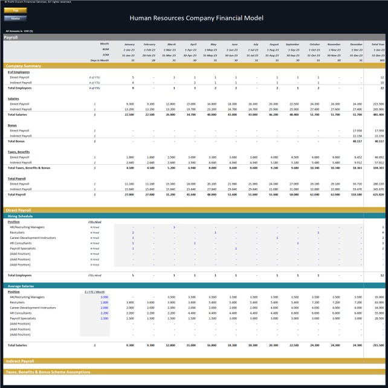Select the Average Salaries teal header
This screenshot has height=388, width=388.
coord(194,286)
